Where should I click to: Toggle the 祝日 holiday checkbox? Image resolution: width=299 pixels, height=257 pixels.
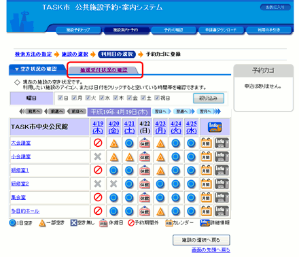157,98
